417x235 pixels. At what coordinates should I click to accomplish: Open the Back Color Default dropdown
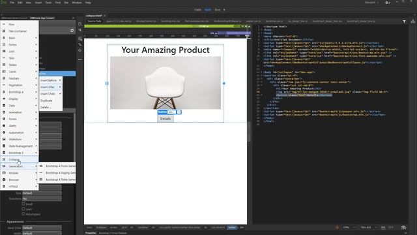(42, 228)
